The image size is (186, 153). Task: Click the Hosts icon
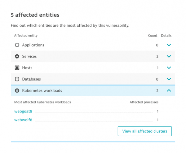[x=17, y=68]
